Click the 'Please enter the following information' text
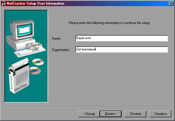 click(x=109, y=23)
